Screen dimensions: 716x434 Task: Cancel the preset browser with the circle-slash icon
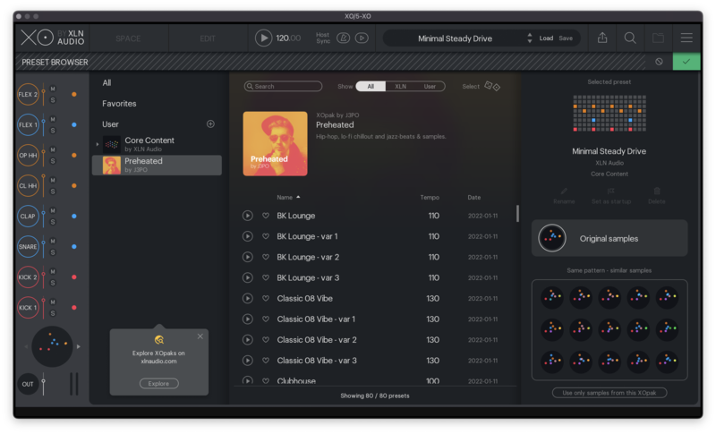[659, 62]
